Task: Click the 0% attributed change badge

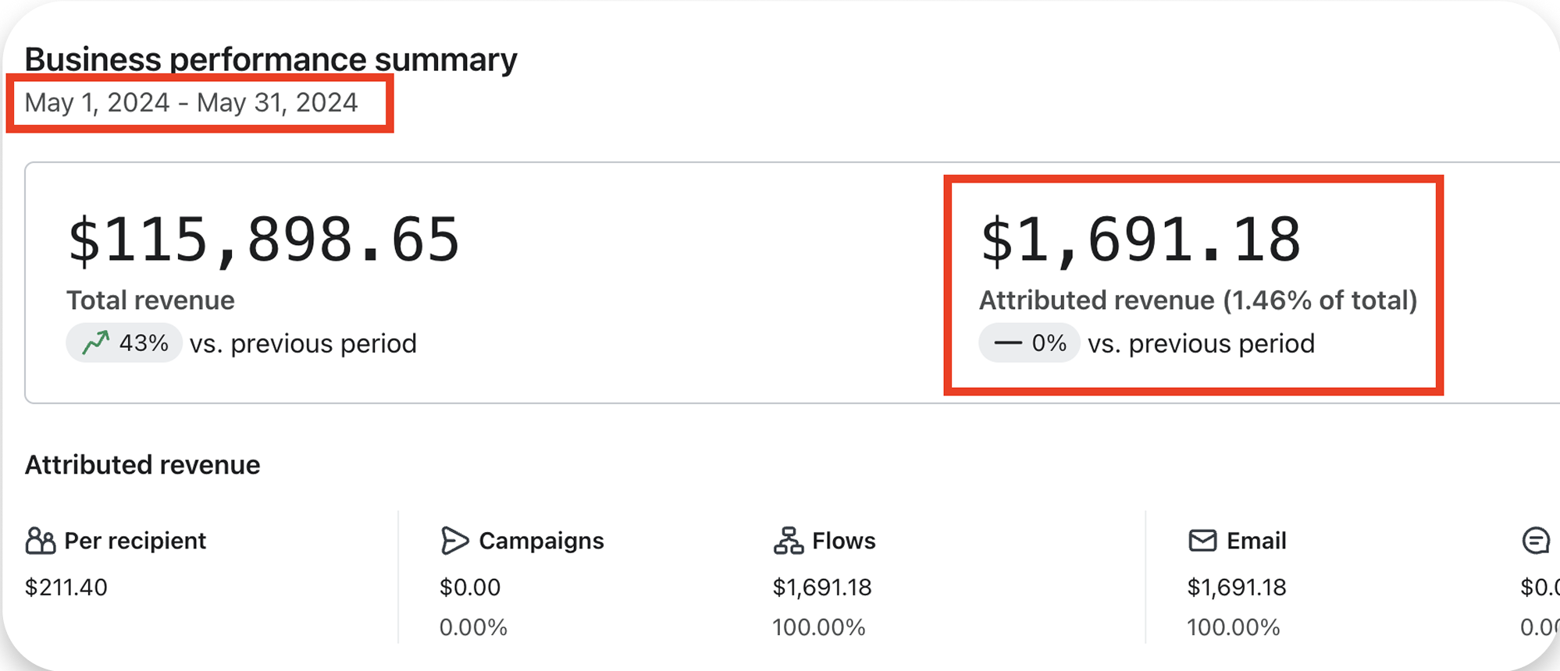Action: click(1030, 343)
